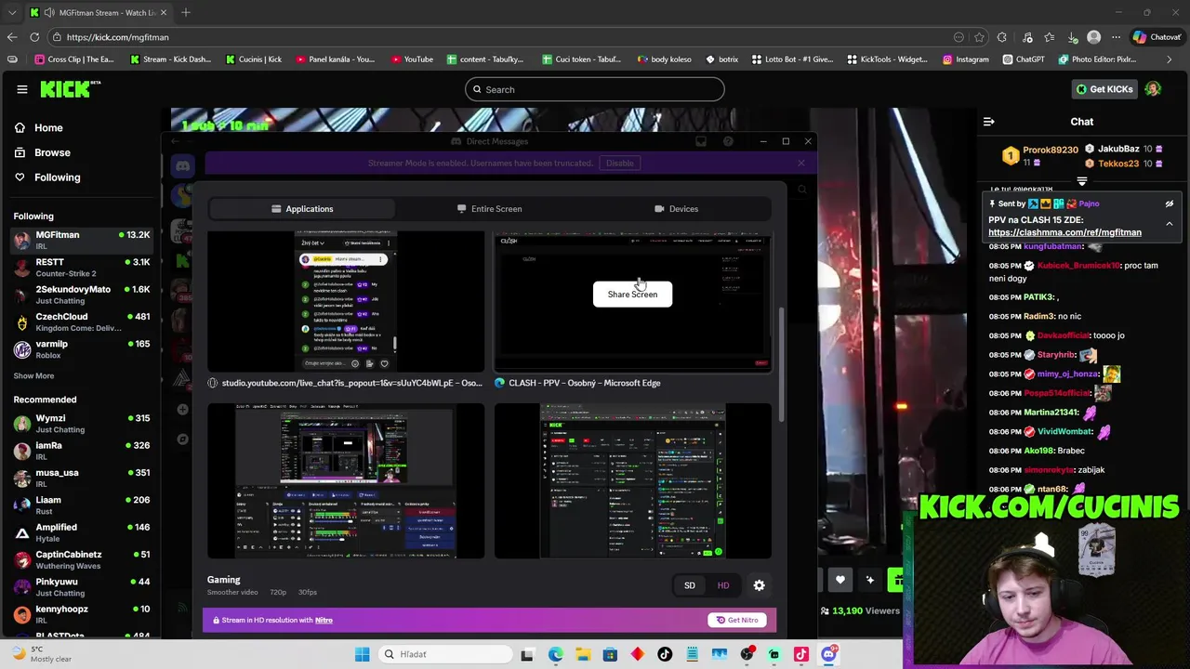Image resolution: width=1190 pixels, height=669 pixels.
Task: Select the studio.youtube.com live chat window thumbnail
Action: [x=346, y=303]
